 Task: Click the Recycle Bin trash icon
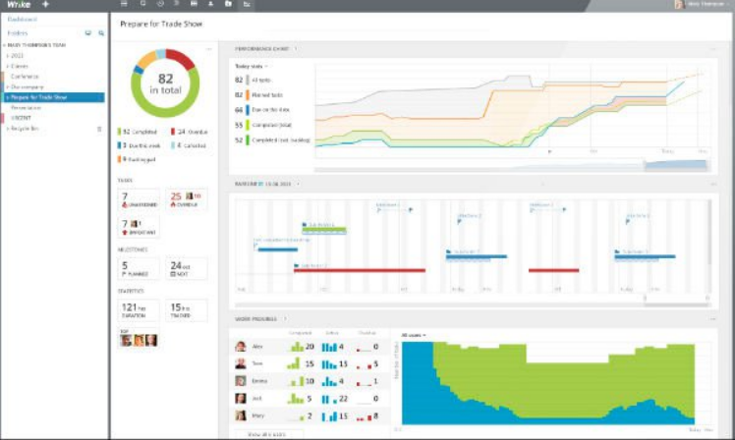pos(98,129)
